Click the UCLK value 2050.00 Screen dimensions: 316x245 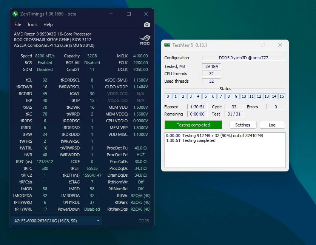pos(140,69)
